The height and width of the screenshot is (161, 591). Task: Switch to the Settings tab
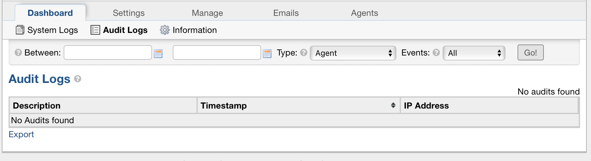click(129, 13)
